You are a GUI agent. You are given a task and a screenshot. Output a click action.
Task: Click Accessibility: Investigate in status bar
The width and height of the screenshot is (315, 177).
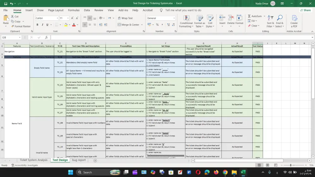point(25,165)
